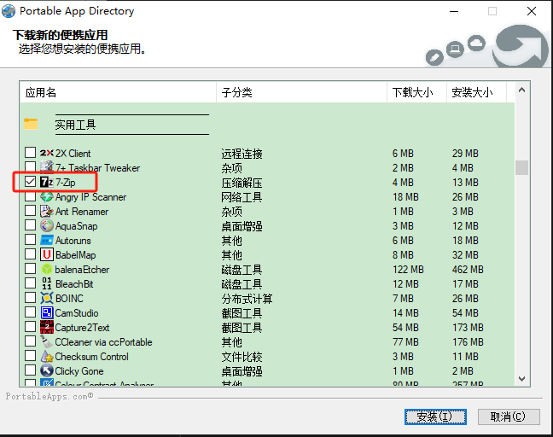Viewport: 553px width, 437px height.
Task: Click the app list scrollbar thumb
Action: (x=522, y=167)
